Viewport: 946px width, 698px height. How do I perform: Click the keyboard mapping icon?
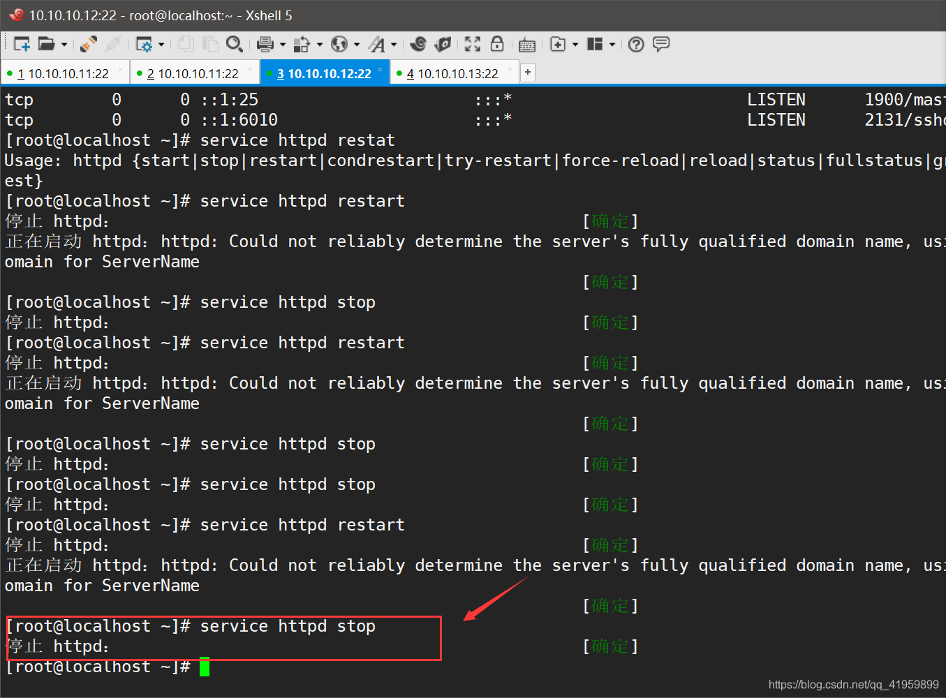click(x=527, y=45)
